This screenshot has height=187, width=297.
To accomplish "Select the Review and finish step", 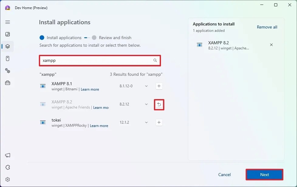I will [113, 38].
